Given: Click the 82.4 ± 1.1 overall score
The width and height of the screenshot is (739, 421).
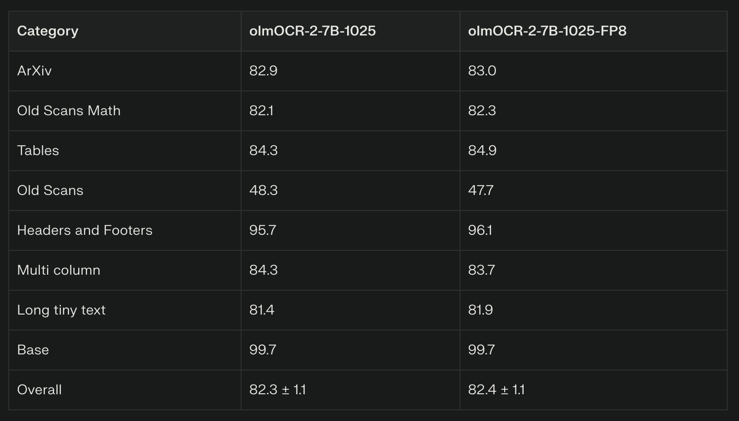Looking at the screenshot, I should pyautogui.click(x=496, y=390).
